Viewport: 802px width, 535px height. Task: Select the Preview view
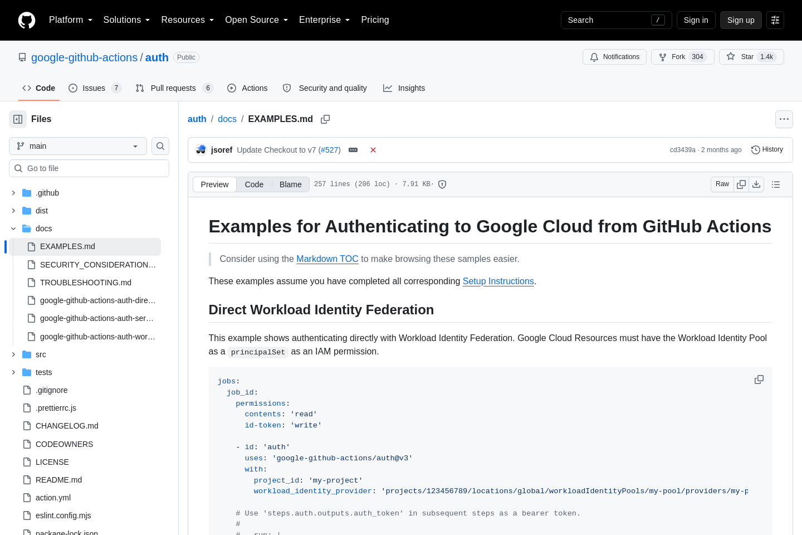[x=214, y=184]
